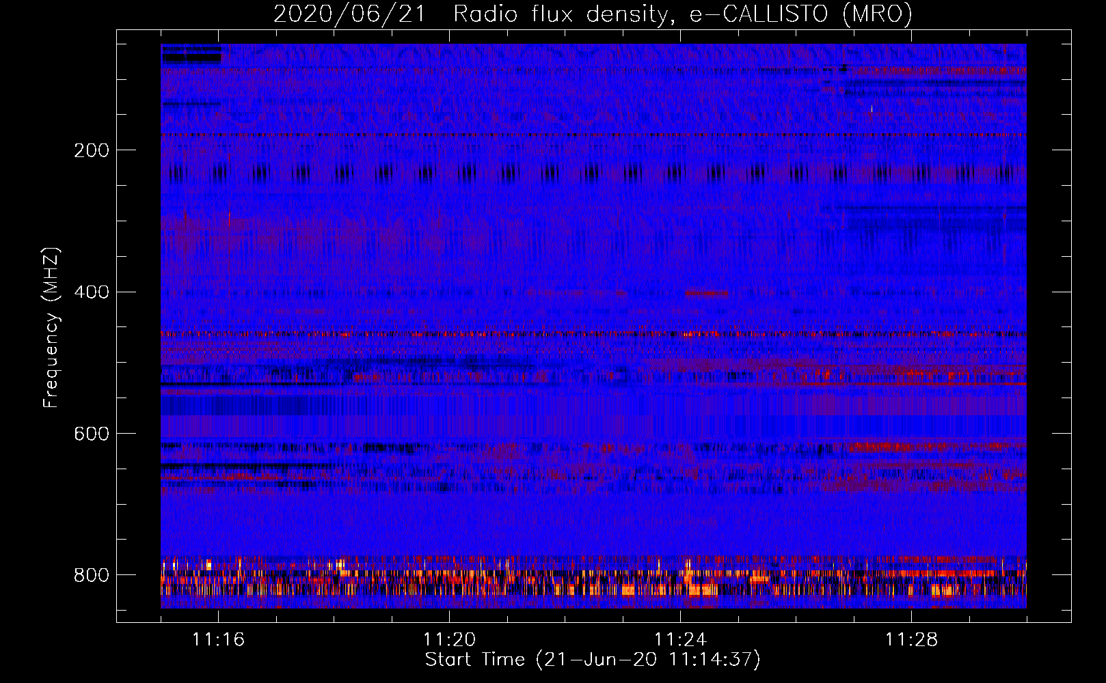The height and width of the screenshot is (683, 1106).
Task: Click the 400 frequency tick label
Action: pos(92,292)
